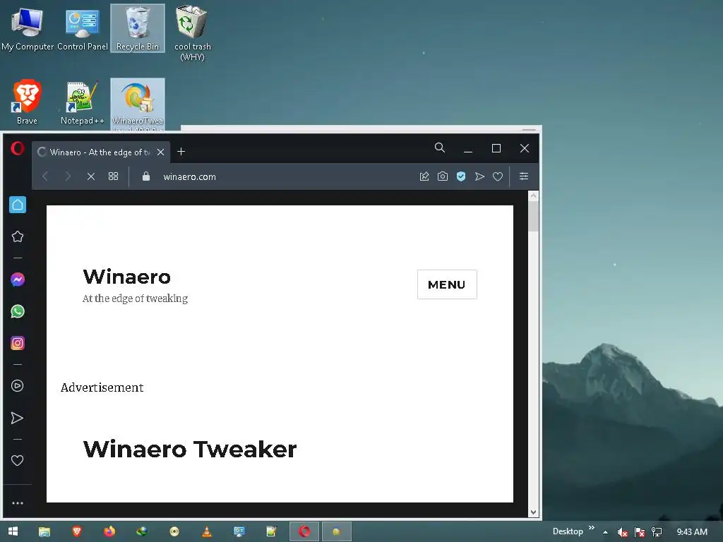
Task: Open a new tab with plus button
Action: tap(181, 152)
